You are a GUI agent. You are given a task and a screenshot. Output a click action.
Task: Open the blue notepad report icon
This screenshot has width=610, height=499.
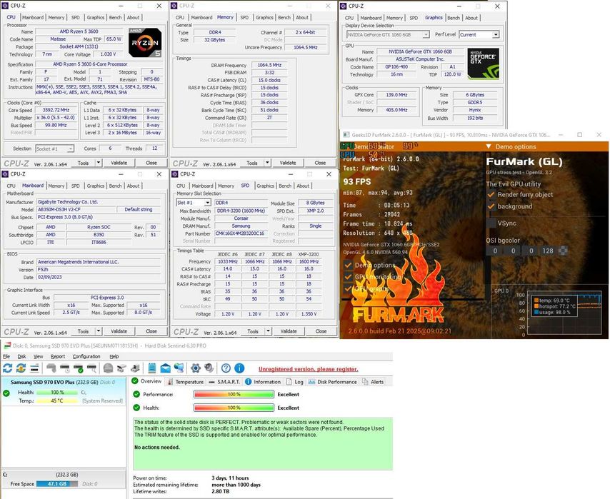tap(152, 368)
